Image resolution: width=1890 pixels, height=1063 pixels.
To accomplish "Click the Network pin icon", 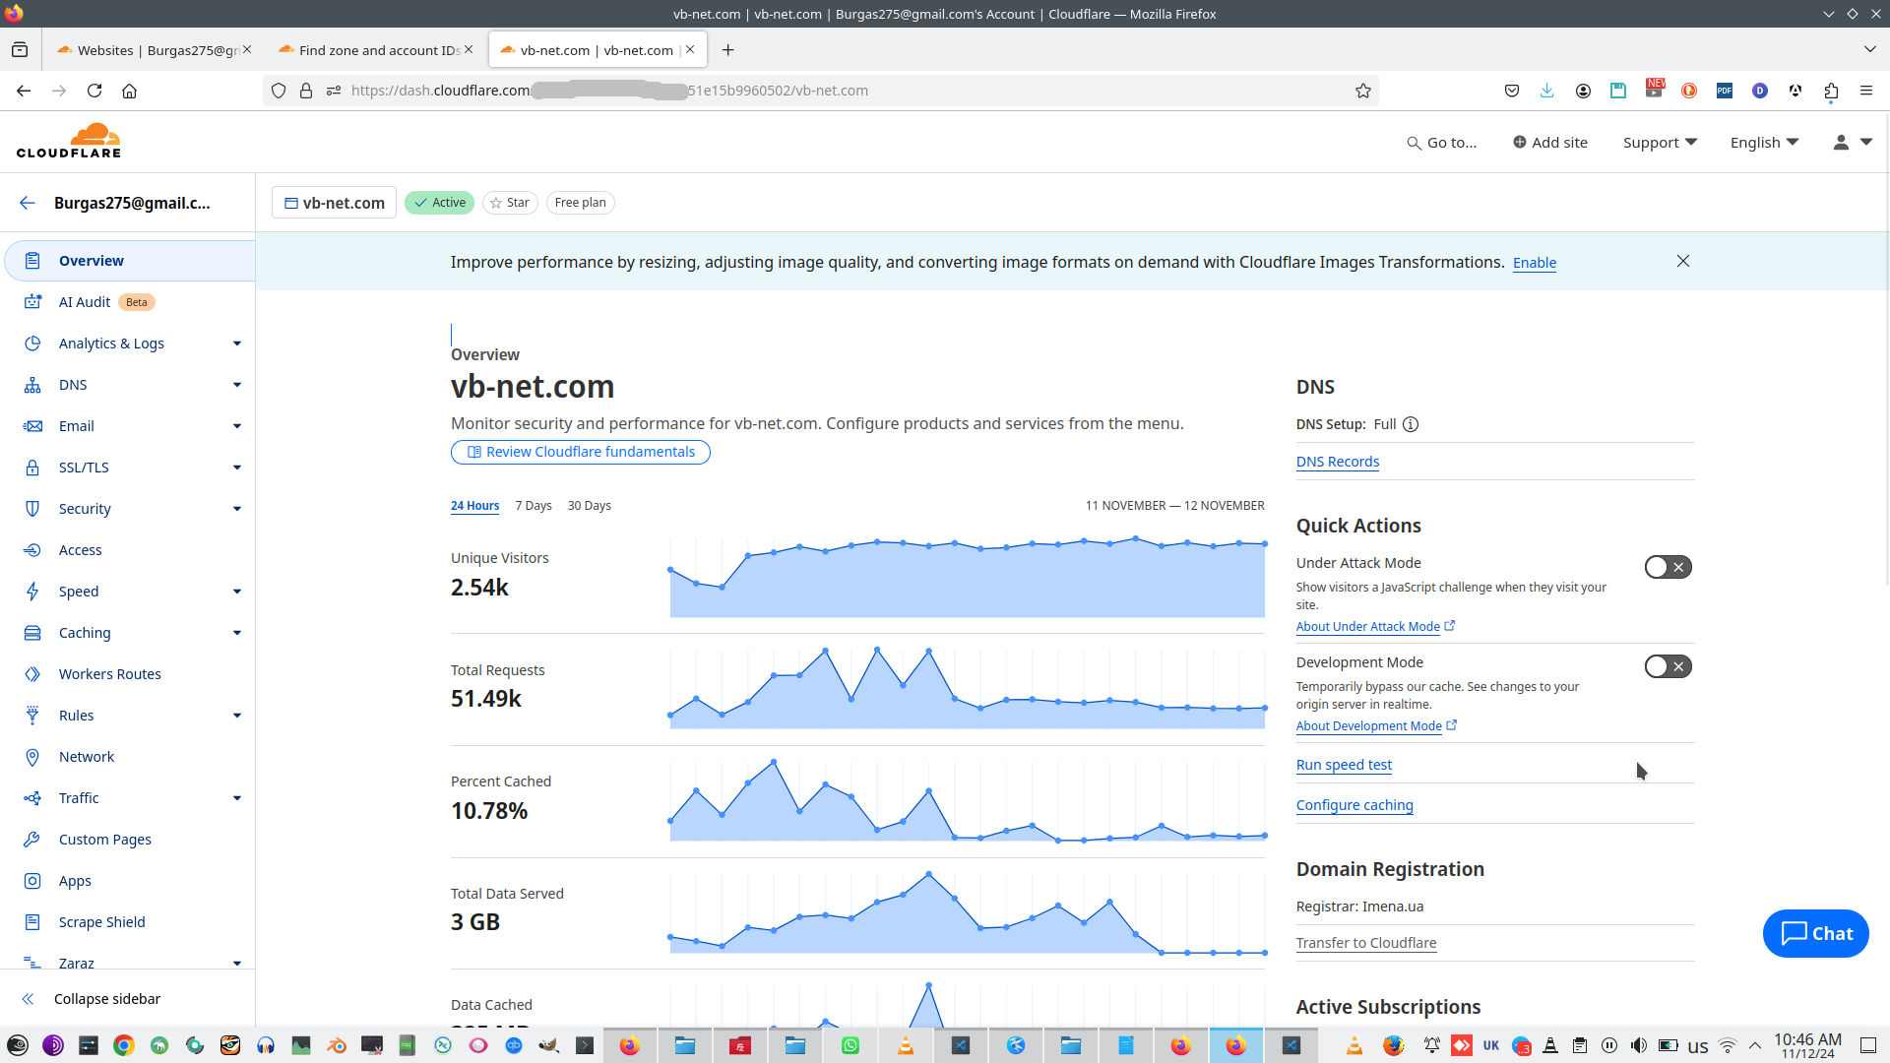I will pos(32,757).
